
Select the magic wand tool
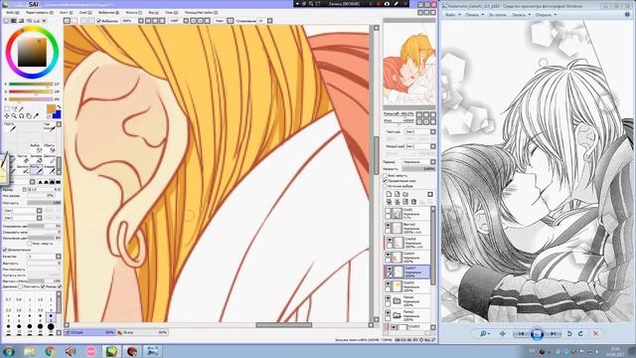click(x=22, y=109)
